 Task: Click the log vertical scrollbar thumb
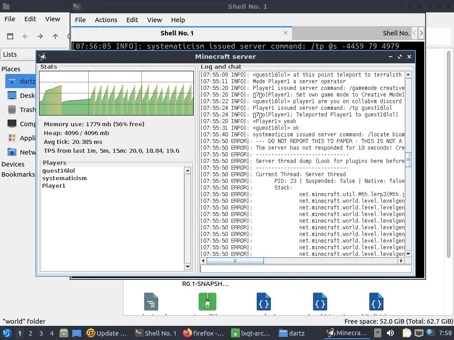408,159
